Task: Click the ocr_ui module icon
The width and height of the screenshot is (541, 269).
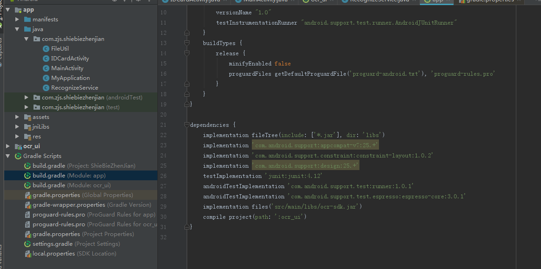Action: click(18, 146)
